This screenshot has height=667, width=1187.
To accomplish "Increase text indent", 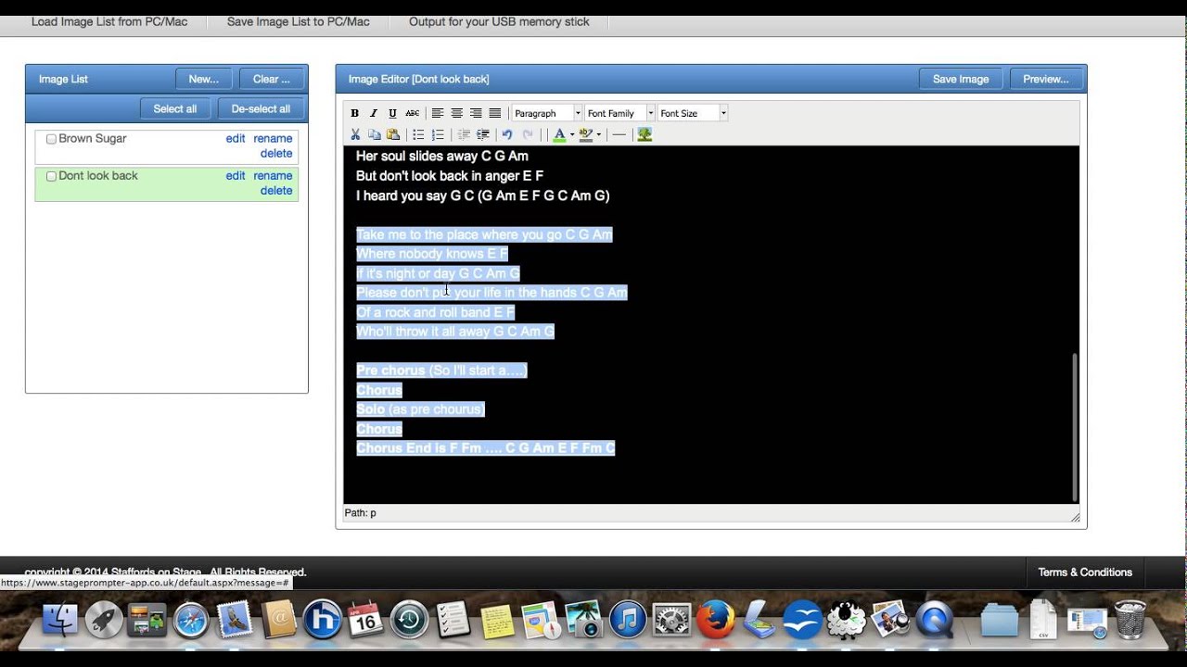I will [482, 134].
